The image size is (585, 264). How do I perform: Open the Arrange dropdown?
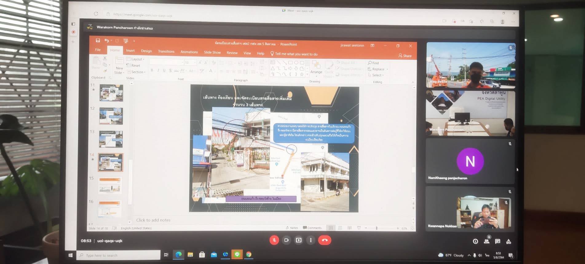click(316, 68)
